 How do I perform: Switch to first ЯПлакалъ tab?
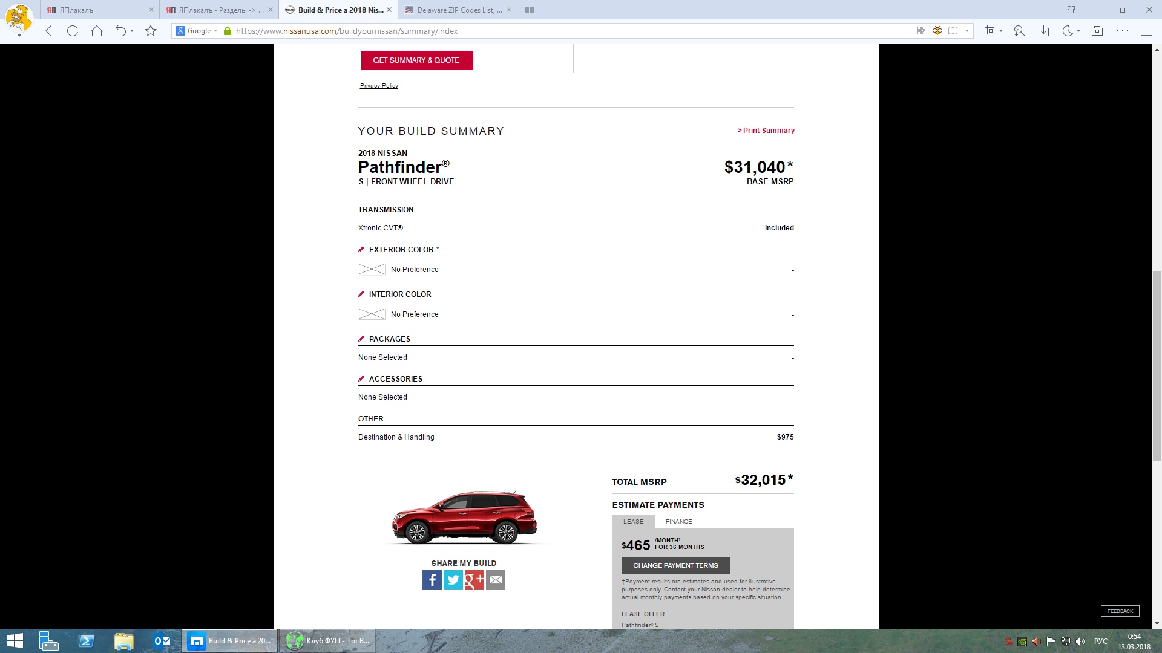click(x=99, y=10)
